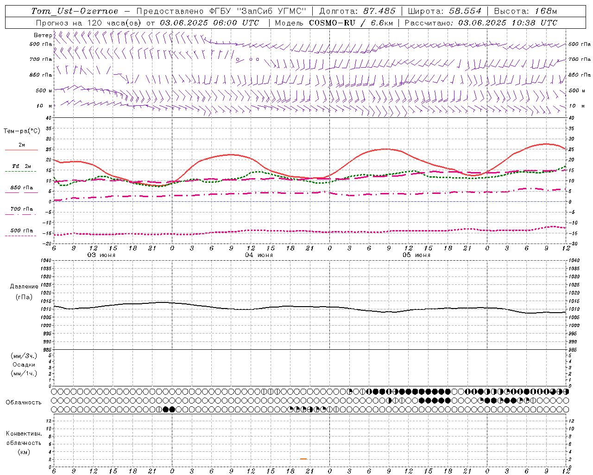Click the 850 гПа temperature legend entry
This screenshot has width=593, height=475.
[x=22, y=188]
